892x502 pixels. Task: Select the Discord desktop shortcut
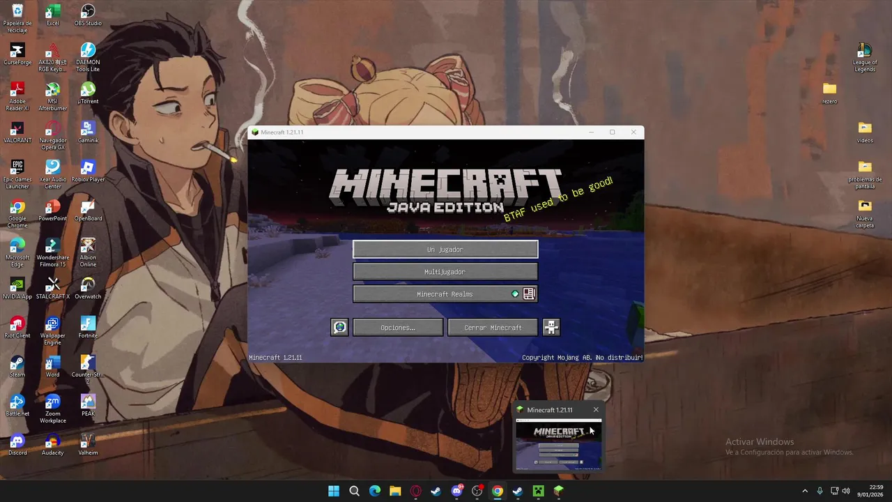tap(17, 446)
